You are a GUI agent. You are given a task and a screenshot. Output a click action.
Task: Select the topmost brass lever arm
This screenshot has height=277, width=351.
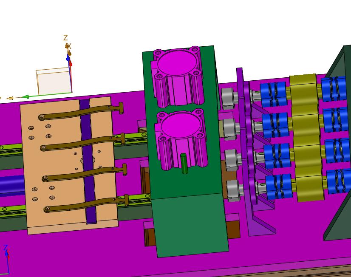tap(81, 112)
